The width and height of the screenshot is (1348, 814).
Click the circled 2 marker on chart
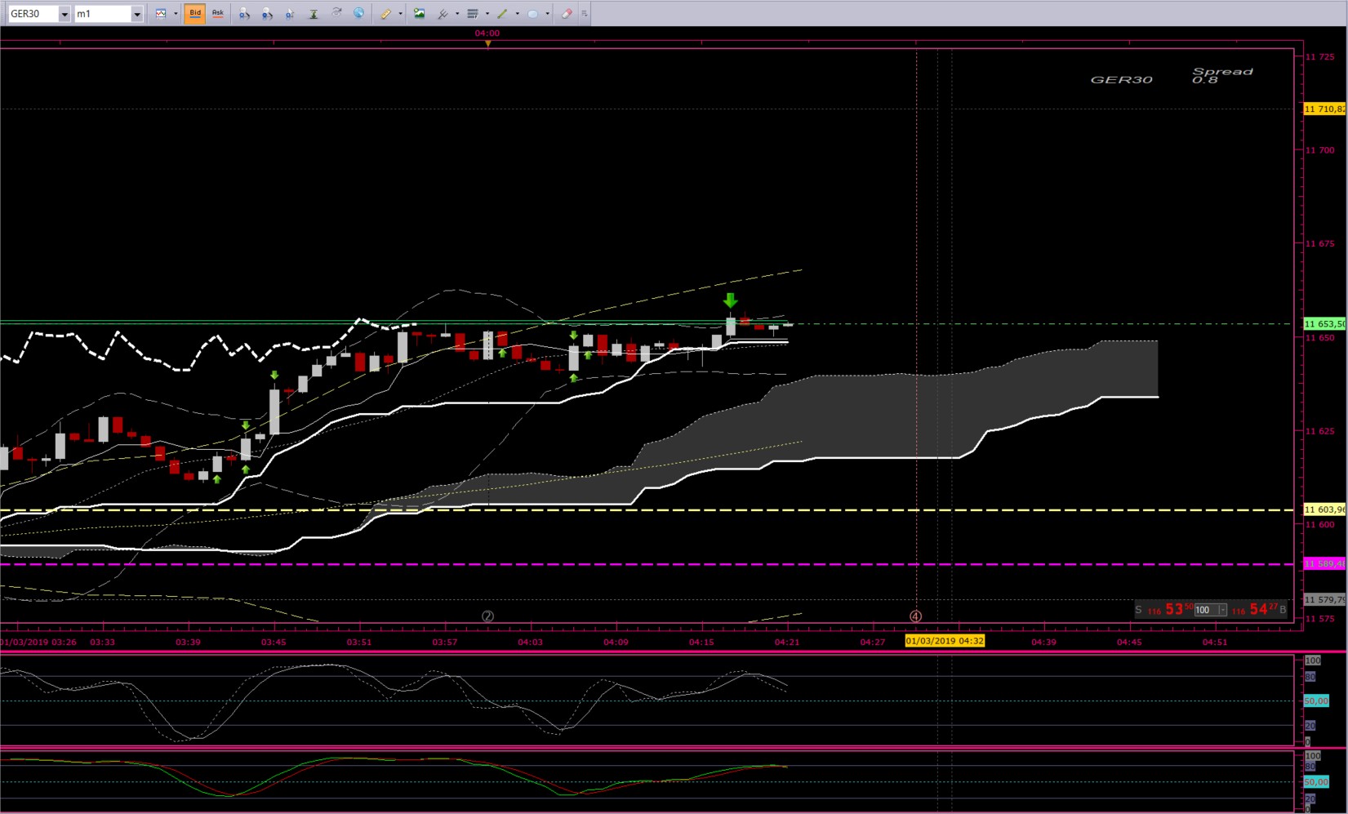[x=488, y=616]
